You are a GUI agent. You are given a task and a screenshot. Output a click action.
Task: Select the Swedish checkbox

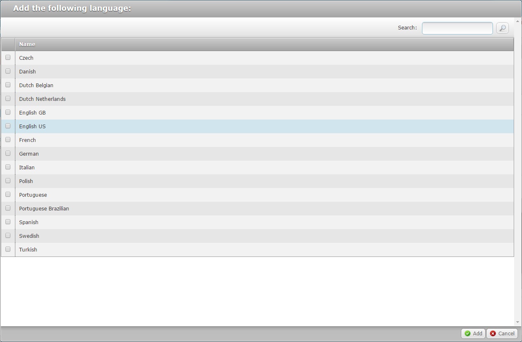(x=8, y=236)
